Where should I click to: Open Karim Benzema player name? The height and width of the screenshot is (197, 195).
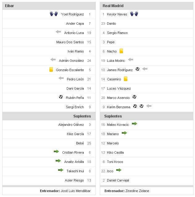click(119, 107)
